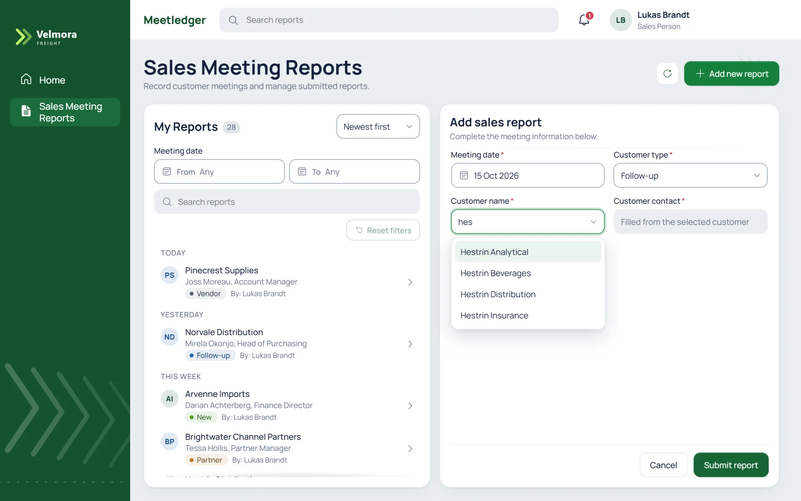Select Hestrin Analytical from the list
This screenshot has height=501, width=801.
pyautogui.click(x=528, y=252)
